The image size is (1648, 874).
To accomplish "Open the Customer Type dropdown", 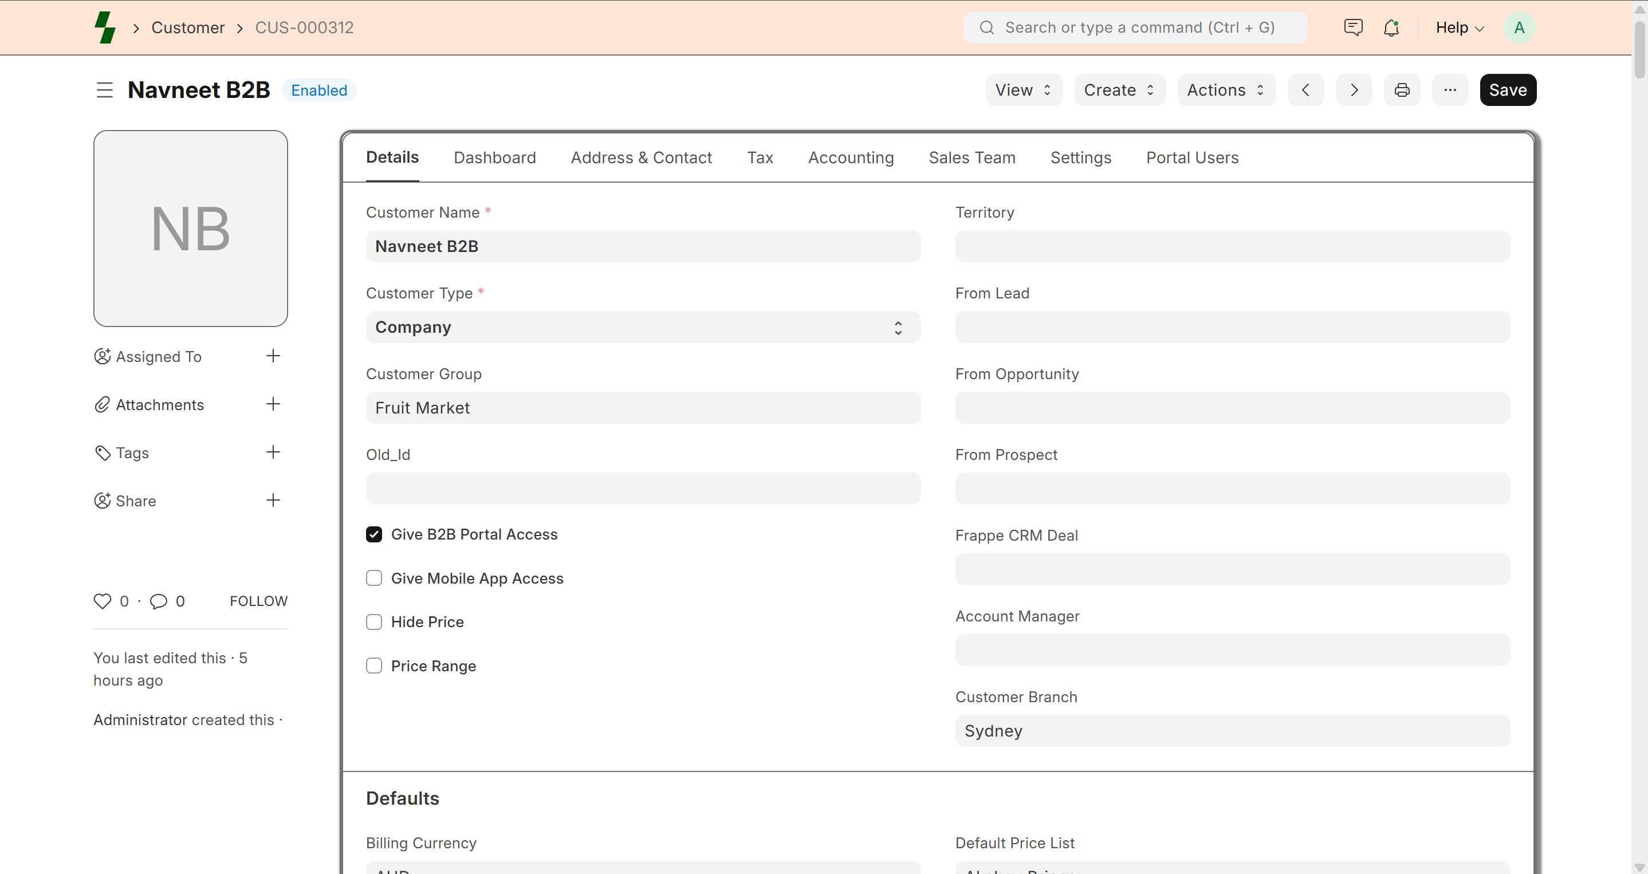I will tap(642, 327).
